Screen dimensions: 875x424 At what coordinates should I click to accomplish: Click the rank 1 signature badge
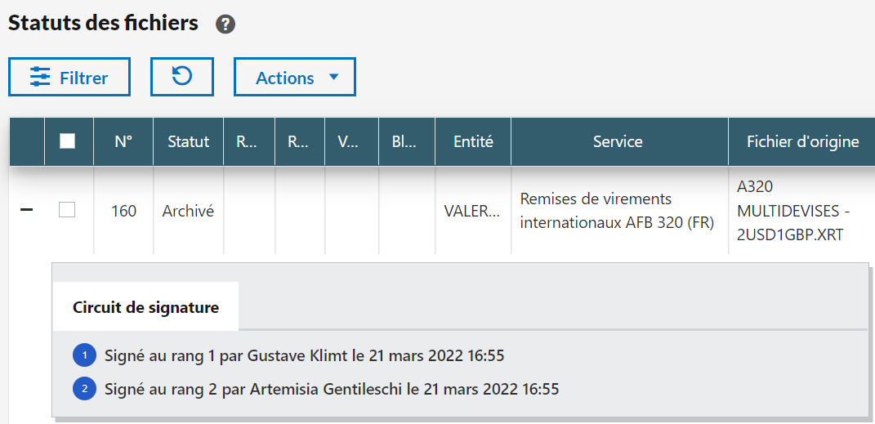[84, 356]
